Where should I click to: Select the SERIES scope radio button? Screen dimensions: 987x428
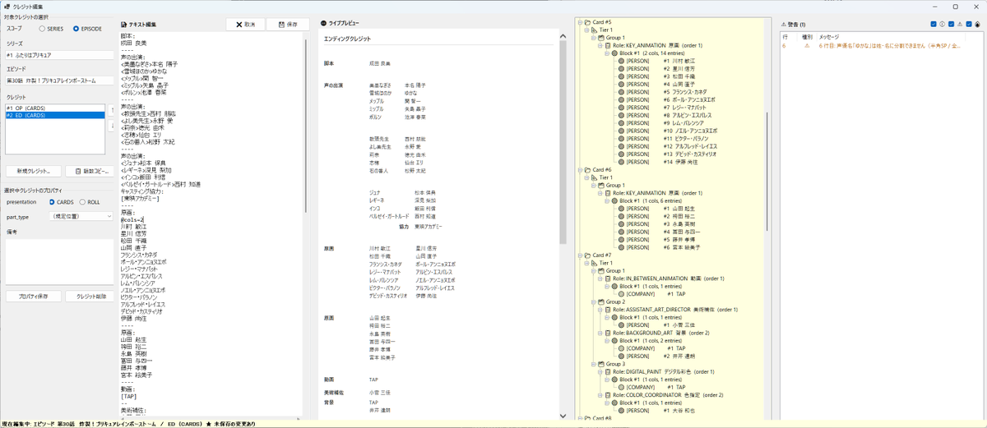(x=42, y=29)
